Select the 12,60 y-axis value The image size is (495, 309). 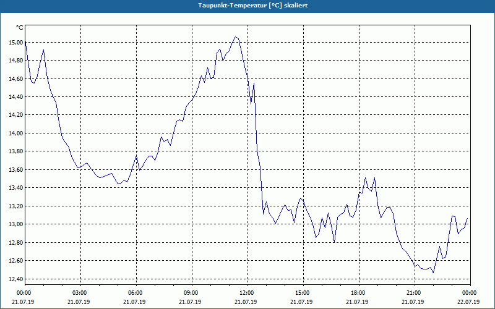point(15,261)
